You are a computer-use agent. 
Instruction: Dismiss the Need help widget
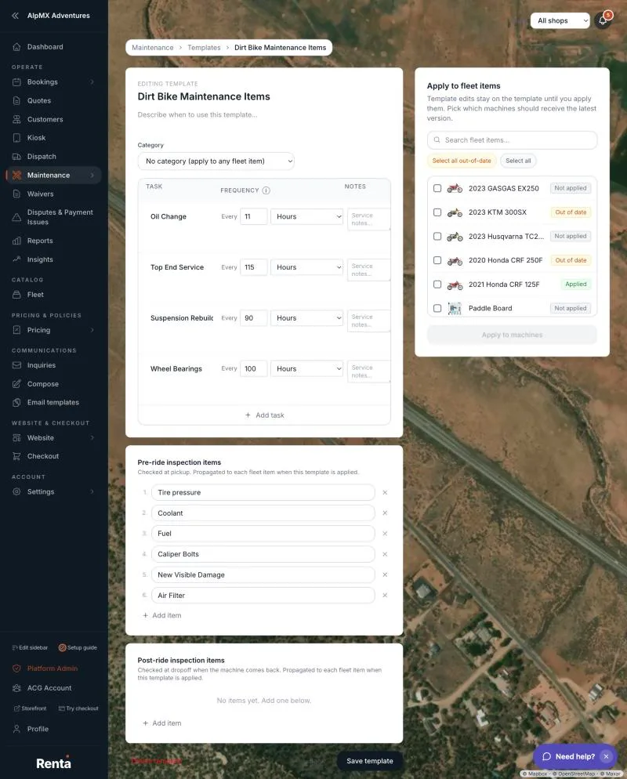click(x=606, y=756)
